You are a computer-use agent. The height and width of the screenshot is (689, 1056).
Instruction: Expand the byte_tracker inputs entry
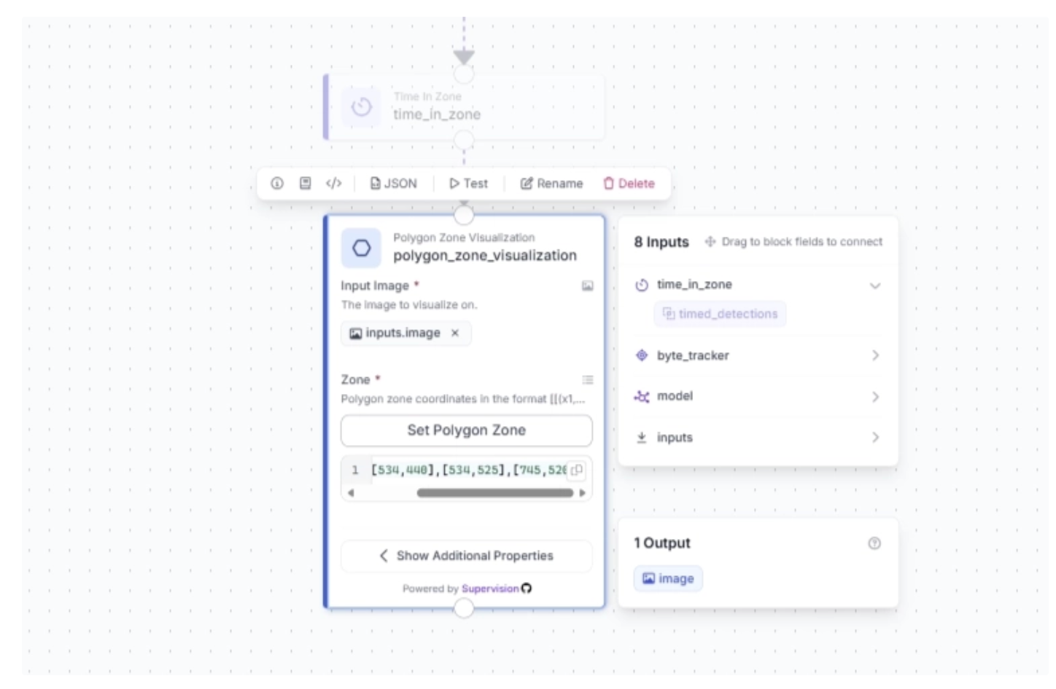[x=875, y=355]
